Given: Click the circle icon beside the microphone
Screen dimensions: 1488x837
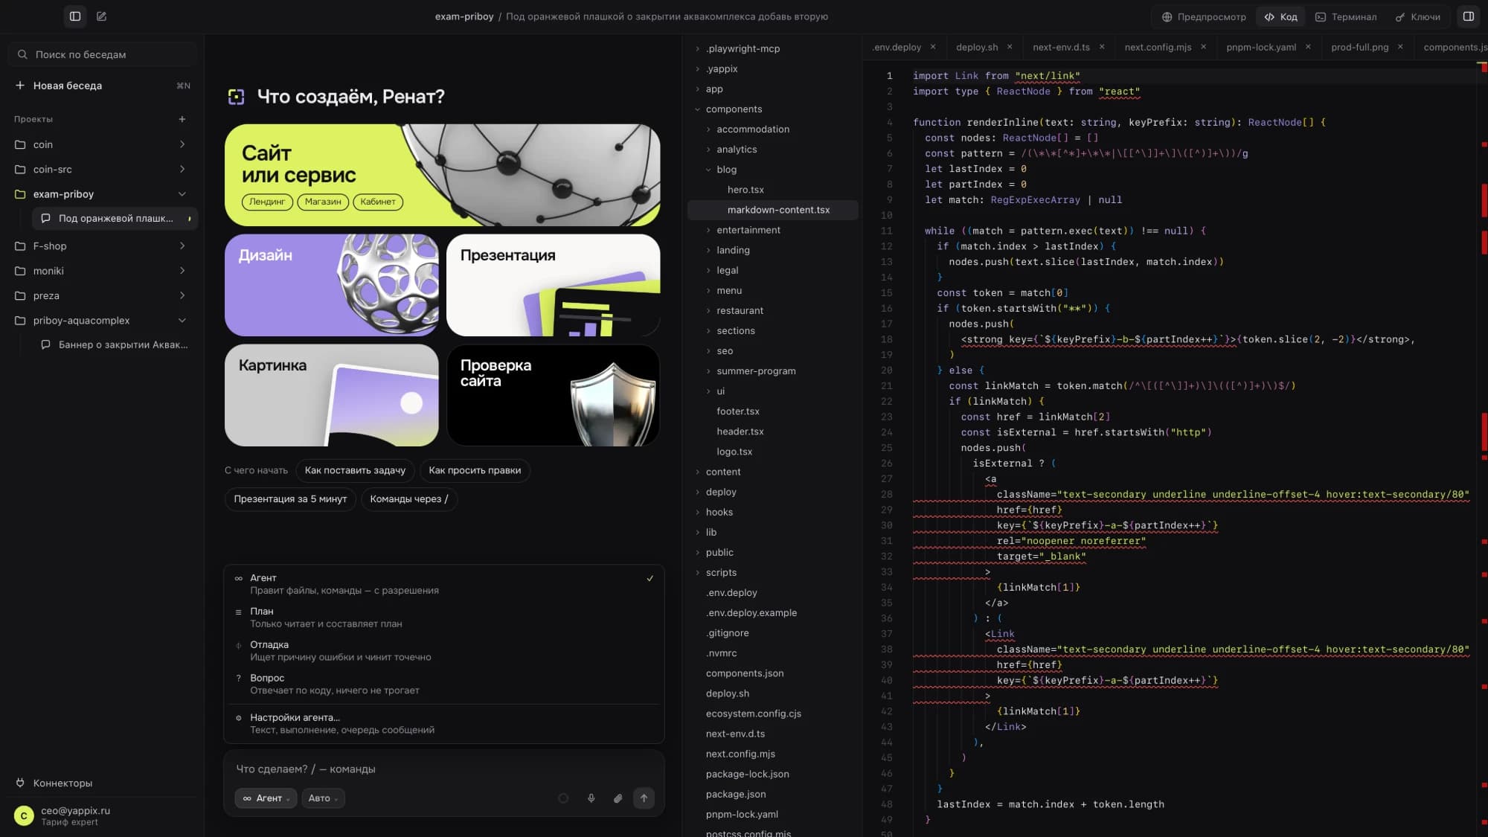Looking at the screenshot, I should pos(563,798).
